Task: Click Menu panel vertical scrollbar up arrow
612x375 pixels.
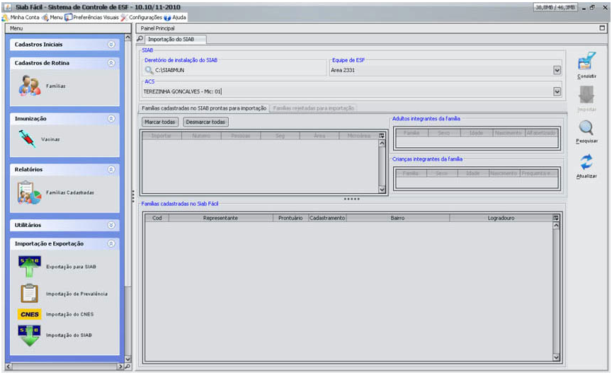Action: 127,37
